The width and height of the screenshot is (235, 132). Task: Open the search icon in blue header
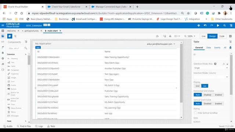pos(224,25)
